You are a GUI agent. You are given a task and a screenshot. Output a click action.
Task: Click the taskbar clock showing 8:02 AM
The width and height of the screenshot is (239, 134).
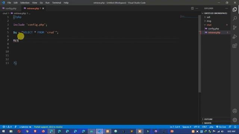pyautogui.click(x=232, y=131)
